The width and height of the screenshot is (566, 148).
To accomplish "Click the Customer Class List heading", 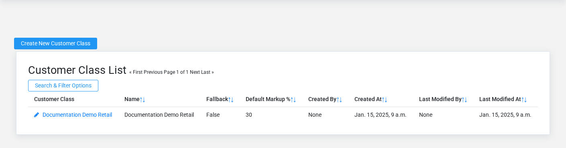I will [77, 70].
